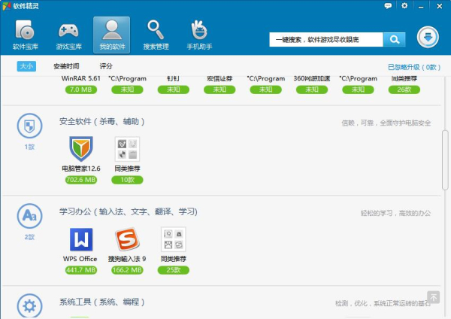Click the search magnifier button
The height and width of the screenshot is (319, 451).
pos(394,39)
